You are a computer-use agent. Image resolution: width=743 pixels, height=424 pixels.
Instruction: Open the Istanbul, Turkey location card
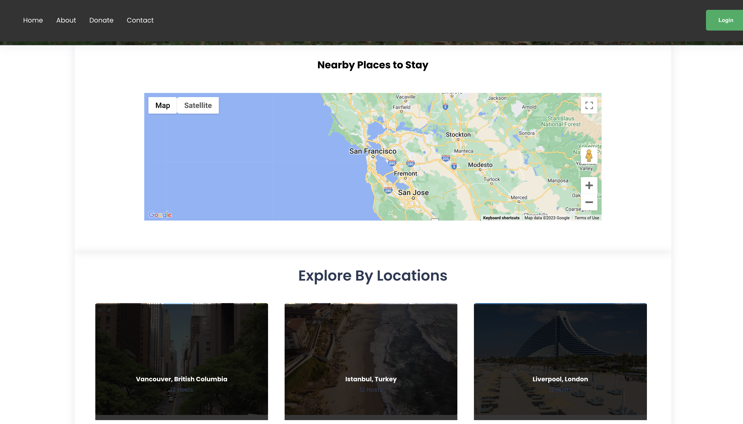pos(371,359)
